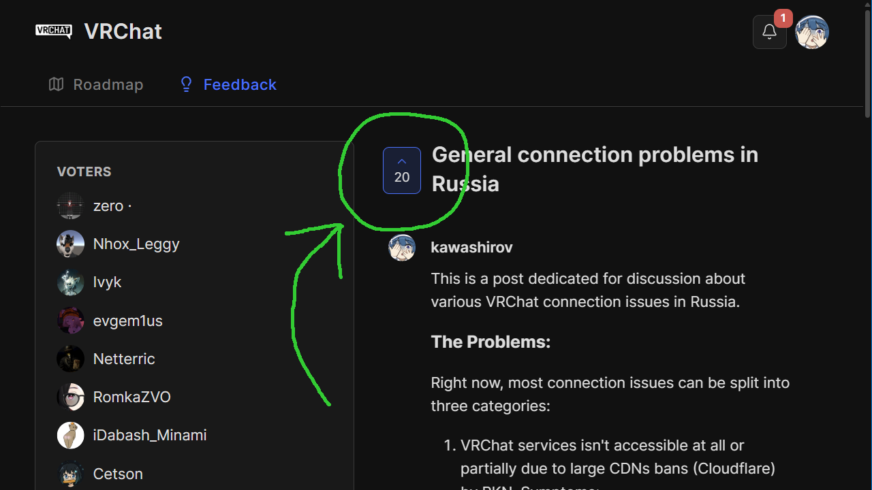
Task: Click kawashirov's author avatar
Action: coord(402,248)
